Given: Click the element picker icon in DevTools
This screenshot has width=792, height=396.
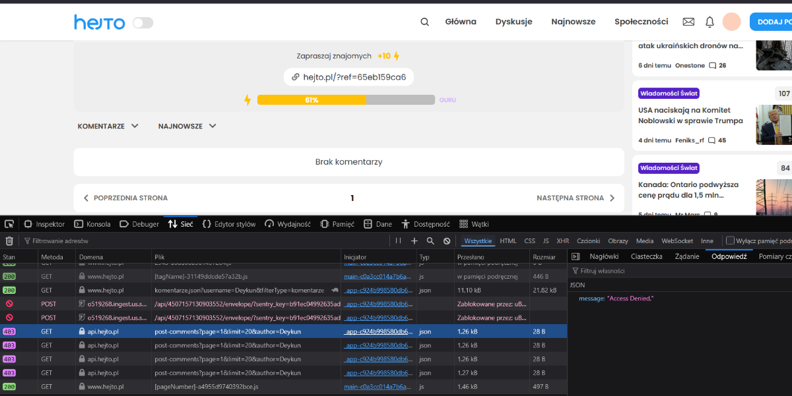Looking at the screenshot, I should pos(9,224).
